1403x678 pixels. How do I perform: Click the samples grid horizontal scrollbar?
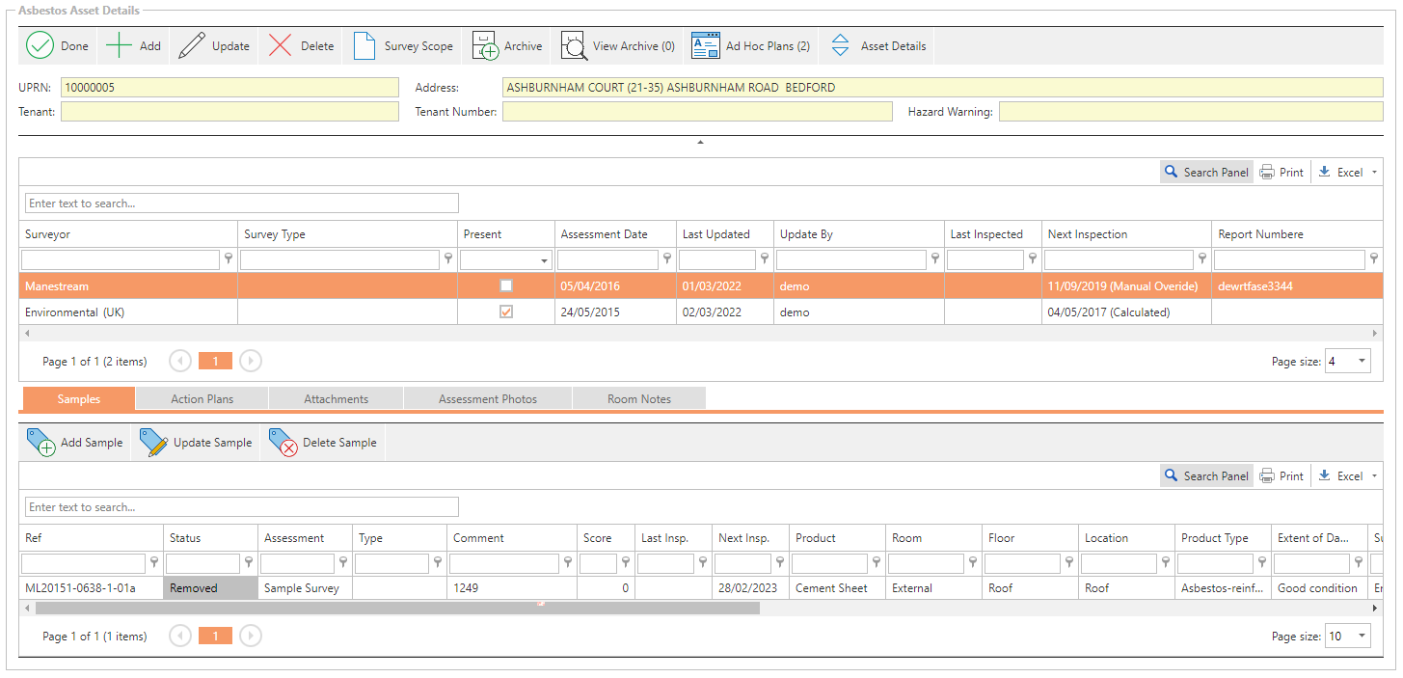point(397,609)
